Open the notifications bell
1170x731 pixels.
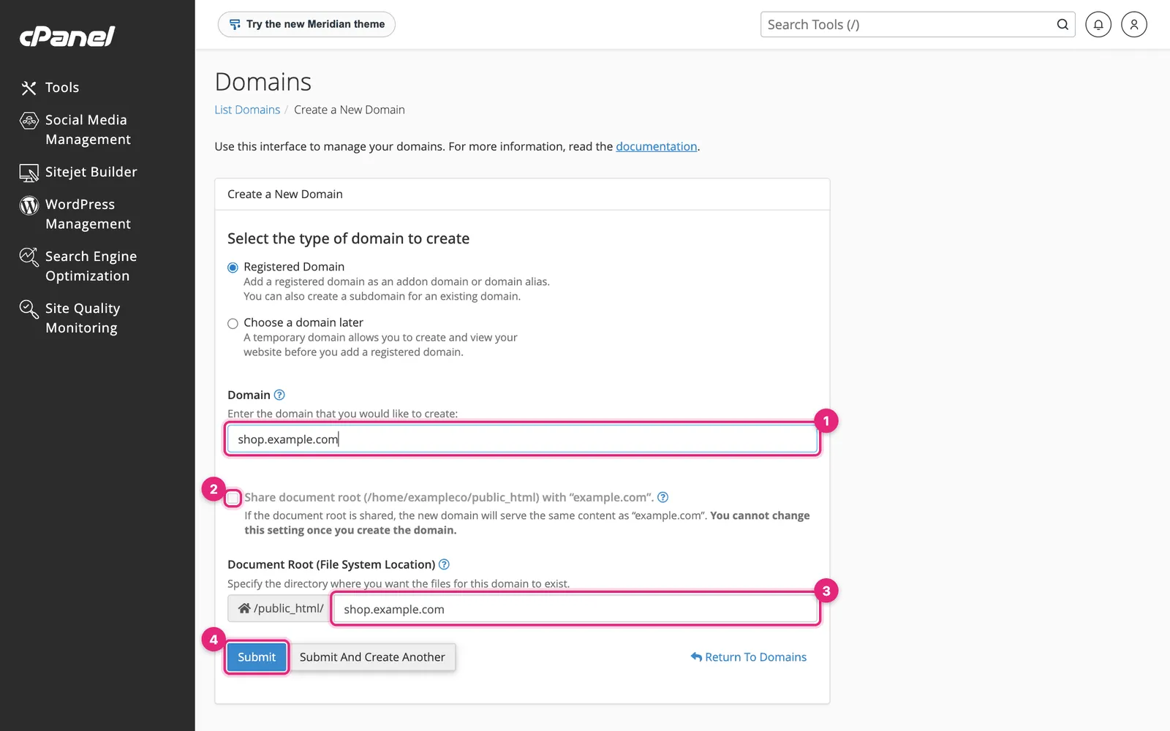point(1098,24)
